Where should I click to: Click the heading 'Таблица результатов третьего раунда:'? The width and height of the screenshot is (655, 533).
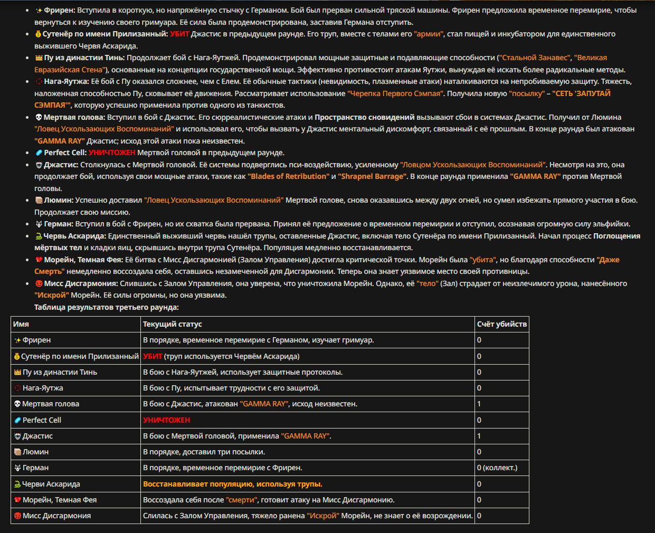[x=107, y=307]
